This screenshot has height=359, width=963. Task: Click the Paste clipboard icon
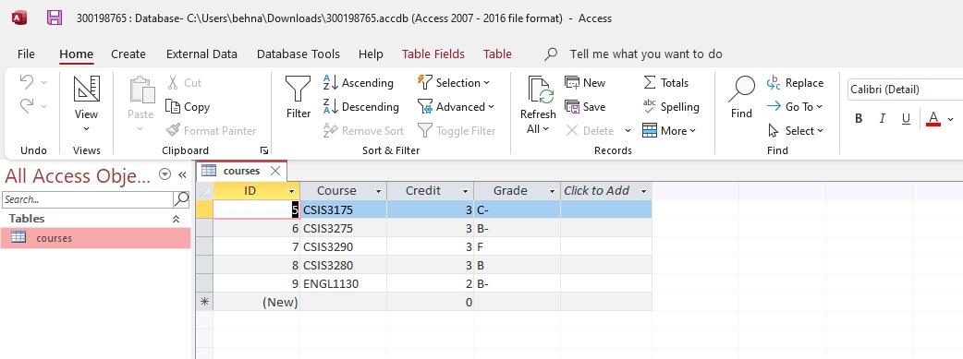[142, 89]
